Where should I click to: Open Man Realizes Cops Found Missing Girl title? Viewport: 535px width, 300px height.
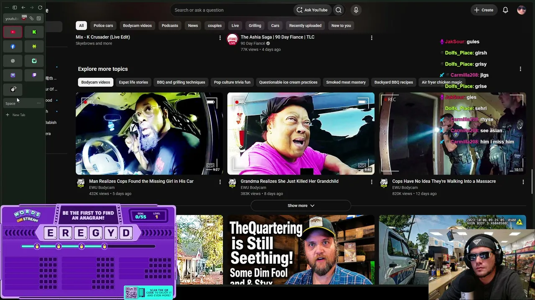click(141, 181)
